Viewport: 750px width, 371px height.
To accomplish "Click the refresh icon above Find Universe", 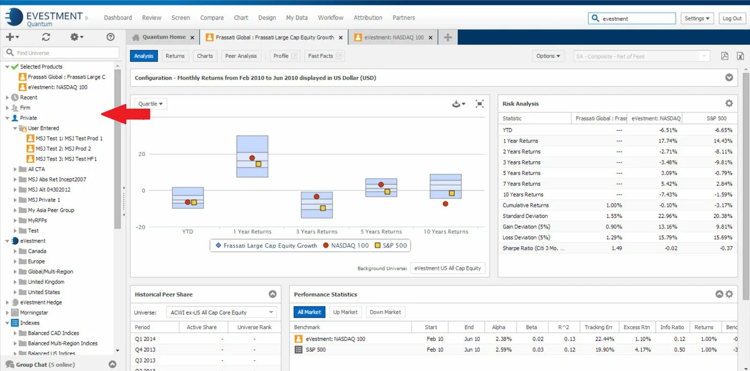I will click(46, 37).
